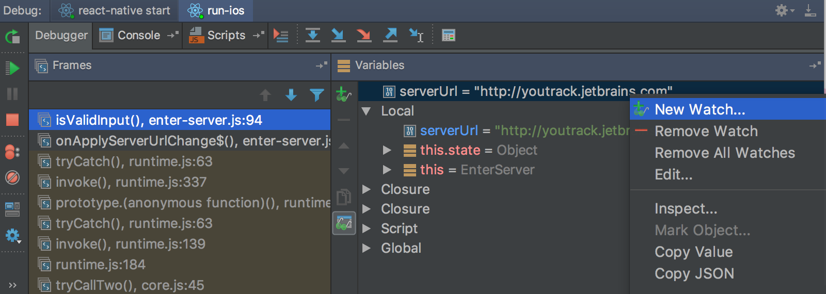Choose New Watch... from context menu
The width and height of the screenshot is (826, 294).
(700, 109)
